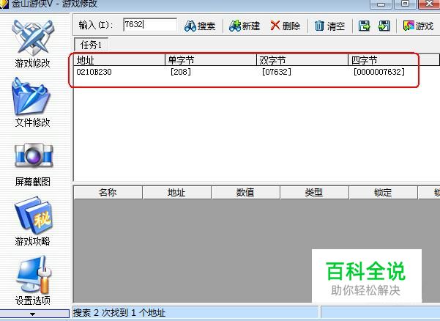
Task: Open the 文件修改 folder icon
Action: 31,96
